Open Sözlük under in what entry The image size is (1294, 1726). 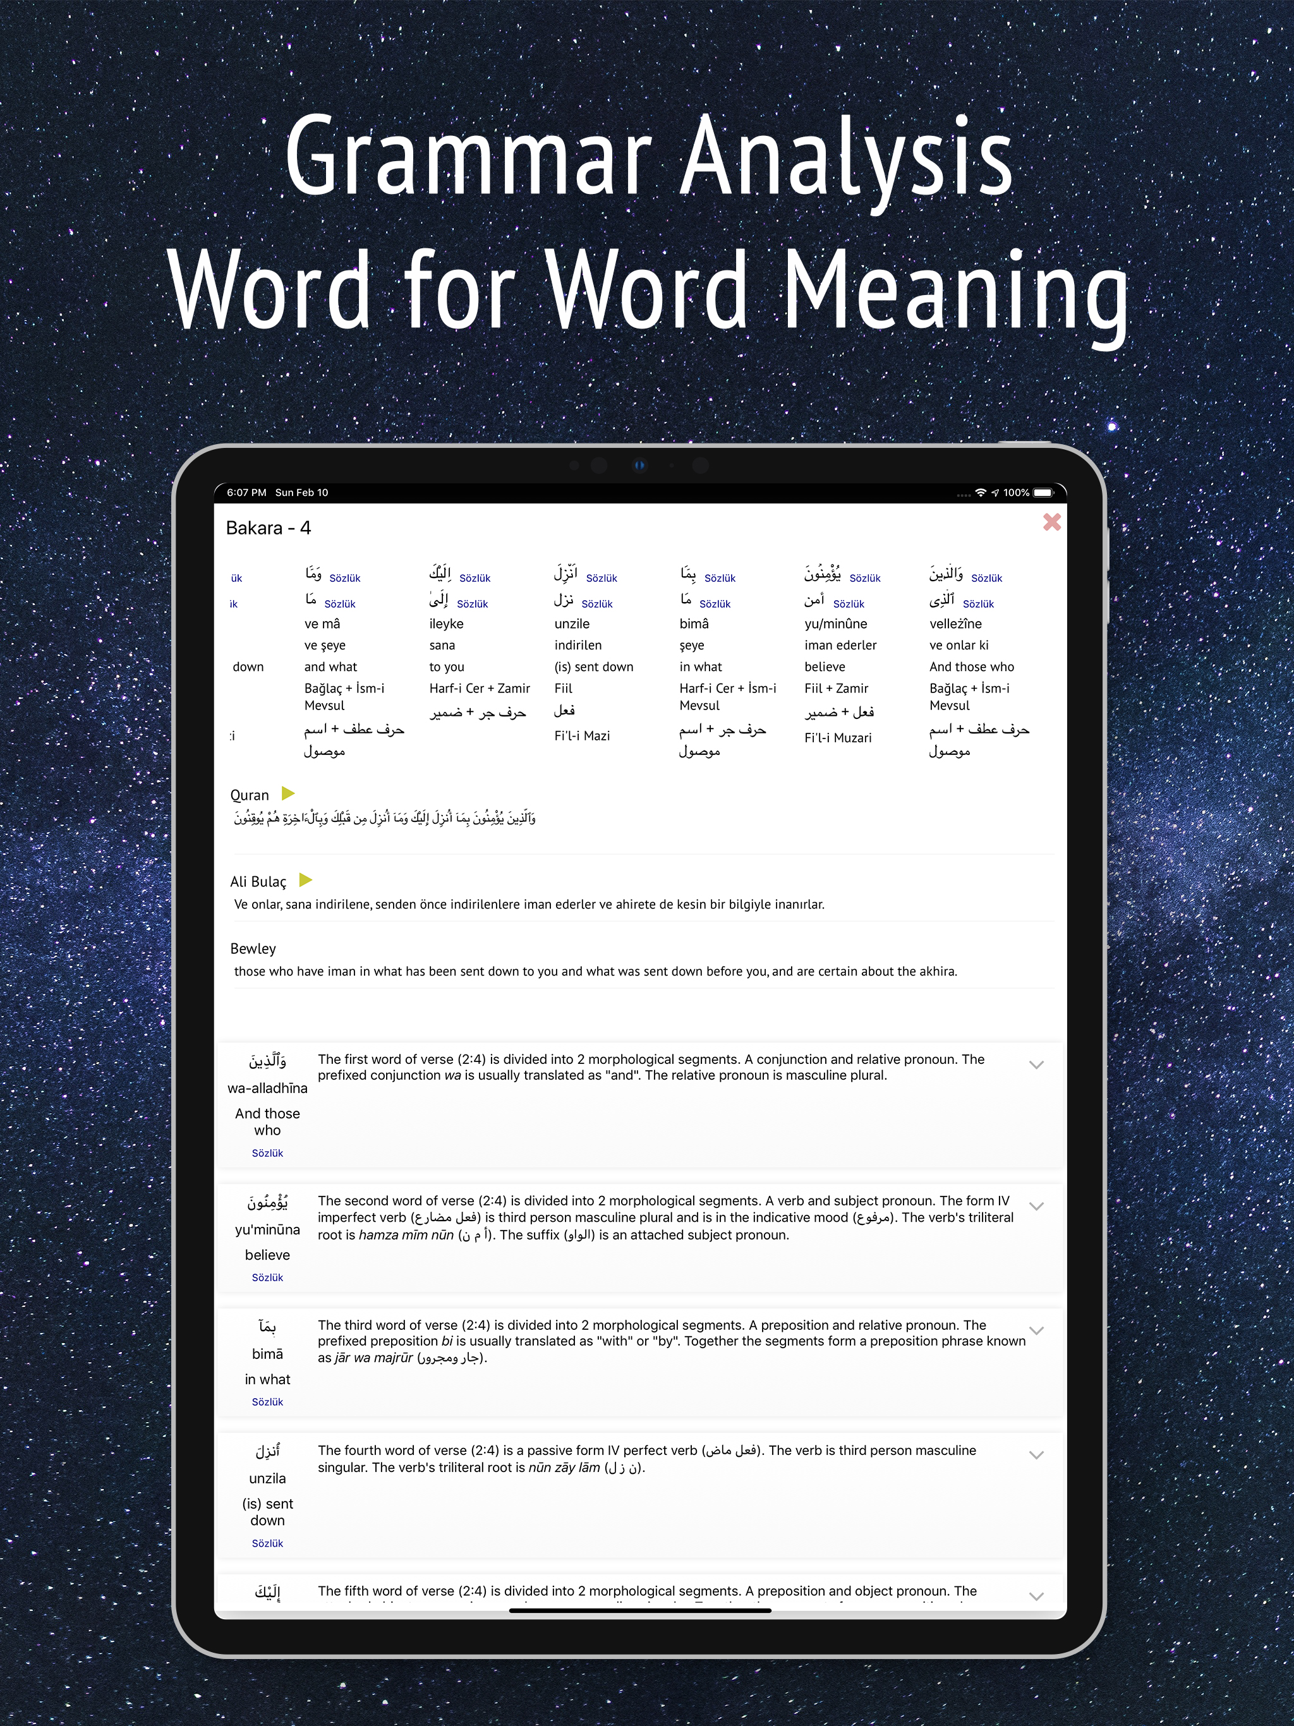[x=267, y=1402]
